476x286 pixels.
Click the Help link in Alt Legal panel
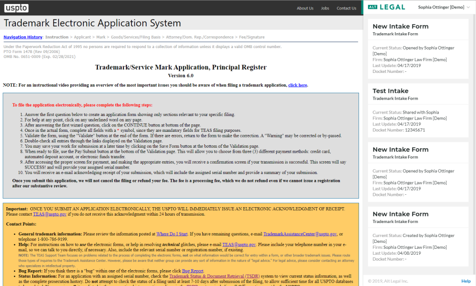(466, 281)
